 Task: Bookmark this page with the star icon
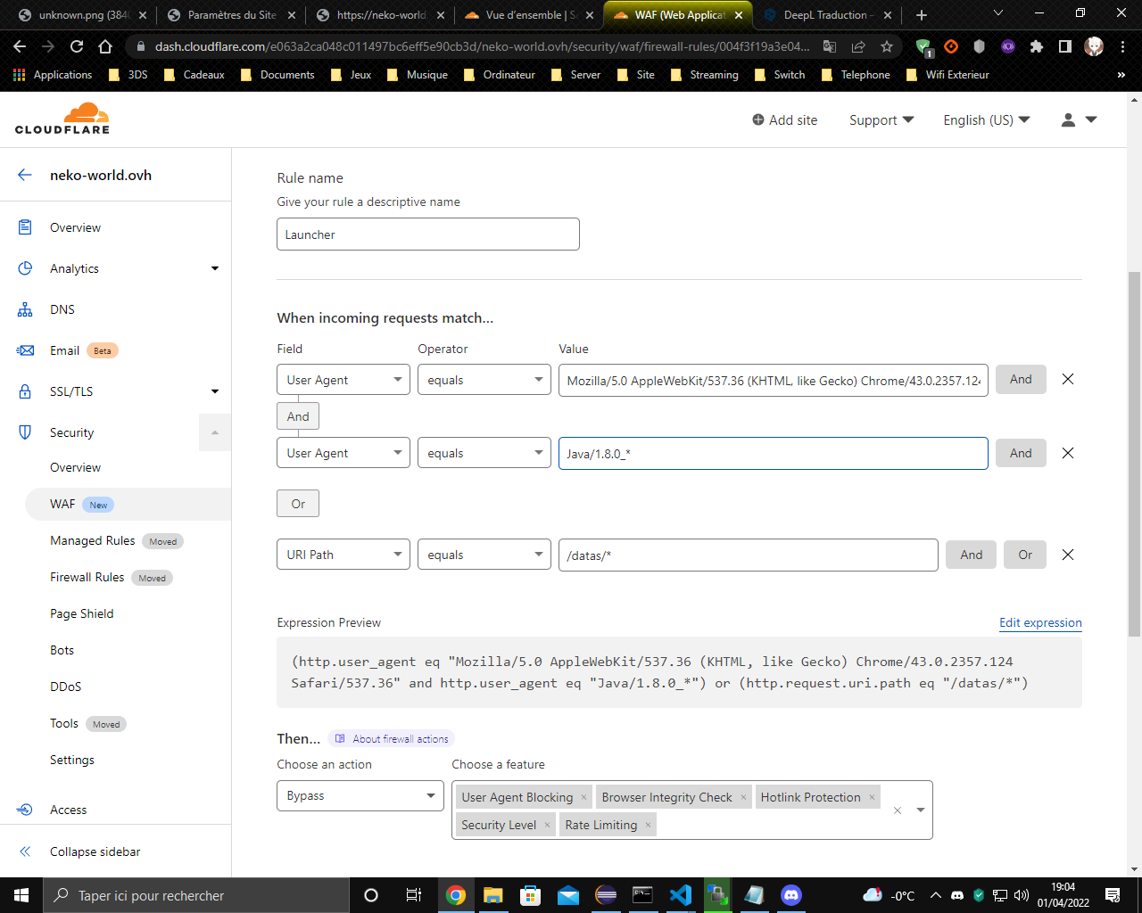coord(886,46)
